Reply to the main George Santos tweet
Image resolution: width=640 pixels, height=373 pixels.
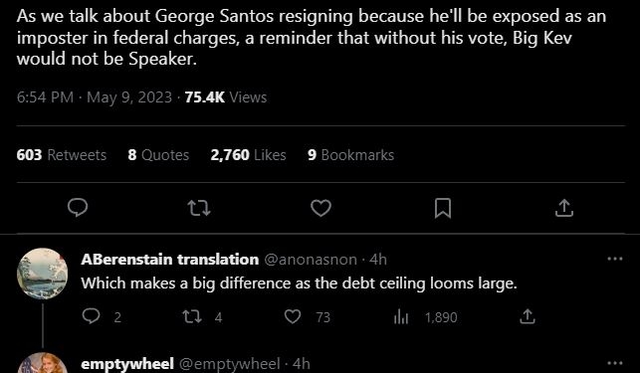78,208
